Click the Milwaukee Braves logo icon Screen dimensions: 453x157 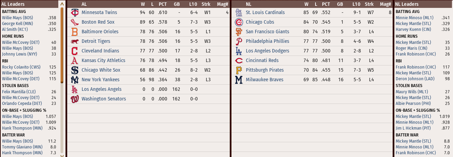click(239, 80)
